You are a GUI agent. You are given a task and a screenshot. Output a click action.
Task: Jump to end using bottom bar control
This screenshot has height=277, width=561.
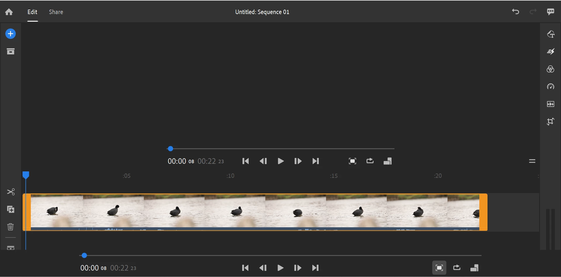315,268
